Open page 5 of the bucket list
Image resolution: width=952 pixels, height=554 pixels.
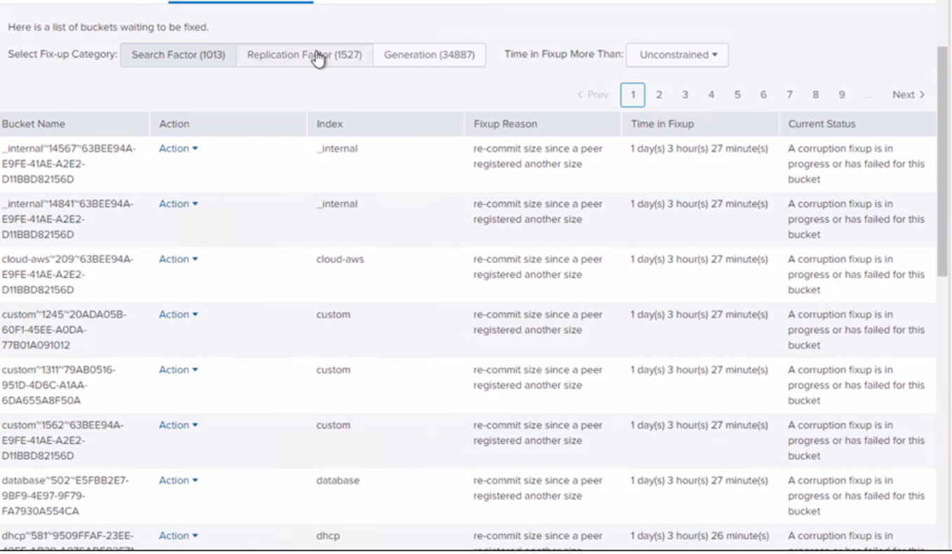click(x=737, y=94)
